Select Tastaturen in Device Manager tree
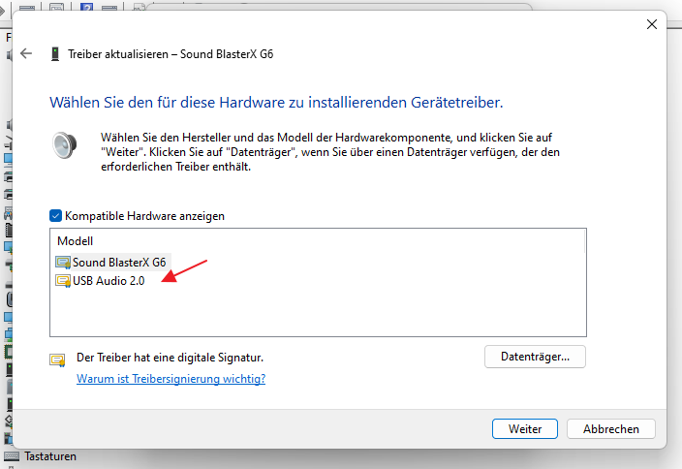682x469 pixels. 50,456
